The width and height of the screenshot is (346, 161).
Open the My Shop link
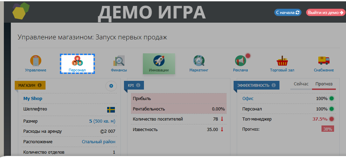tap(33, 98)
